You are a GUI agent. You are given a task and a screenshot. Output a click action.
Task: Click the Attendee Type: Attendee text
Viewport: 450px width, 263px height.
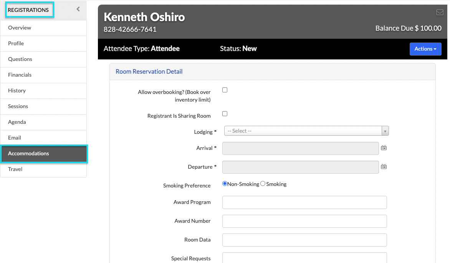click(x=141, y=49)
